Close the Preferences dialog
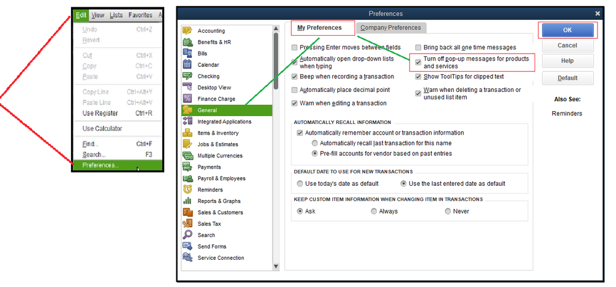Viewport: 616px width, 287px height. point(598,14)
